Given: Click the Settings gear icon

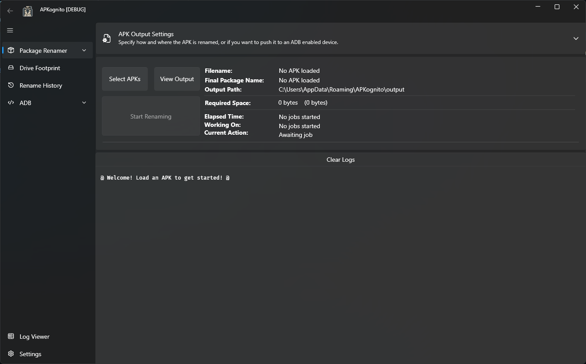Looking at the screenshot, I should [x=11, y=354].
